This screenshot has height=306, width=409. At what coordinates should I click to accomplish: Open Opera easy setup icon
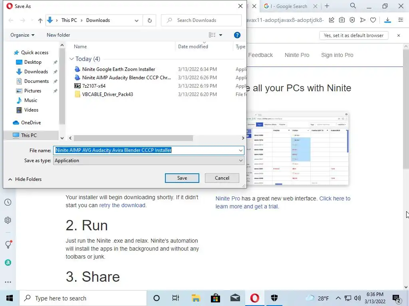401,20
